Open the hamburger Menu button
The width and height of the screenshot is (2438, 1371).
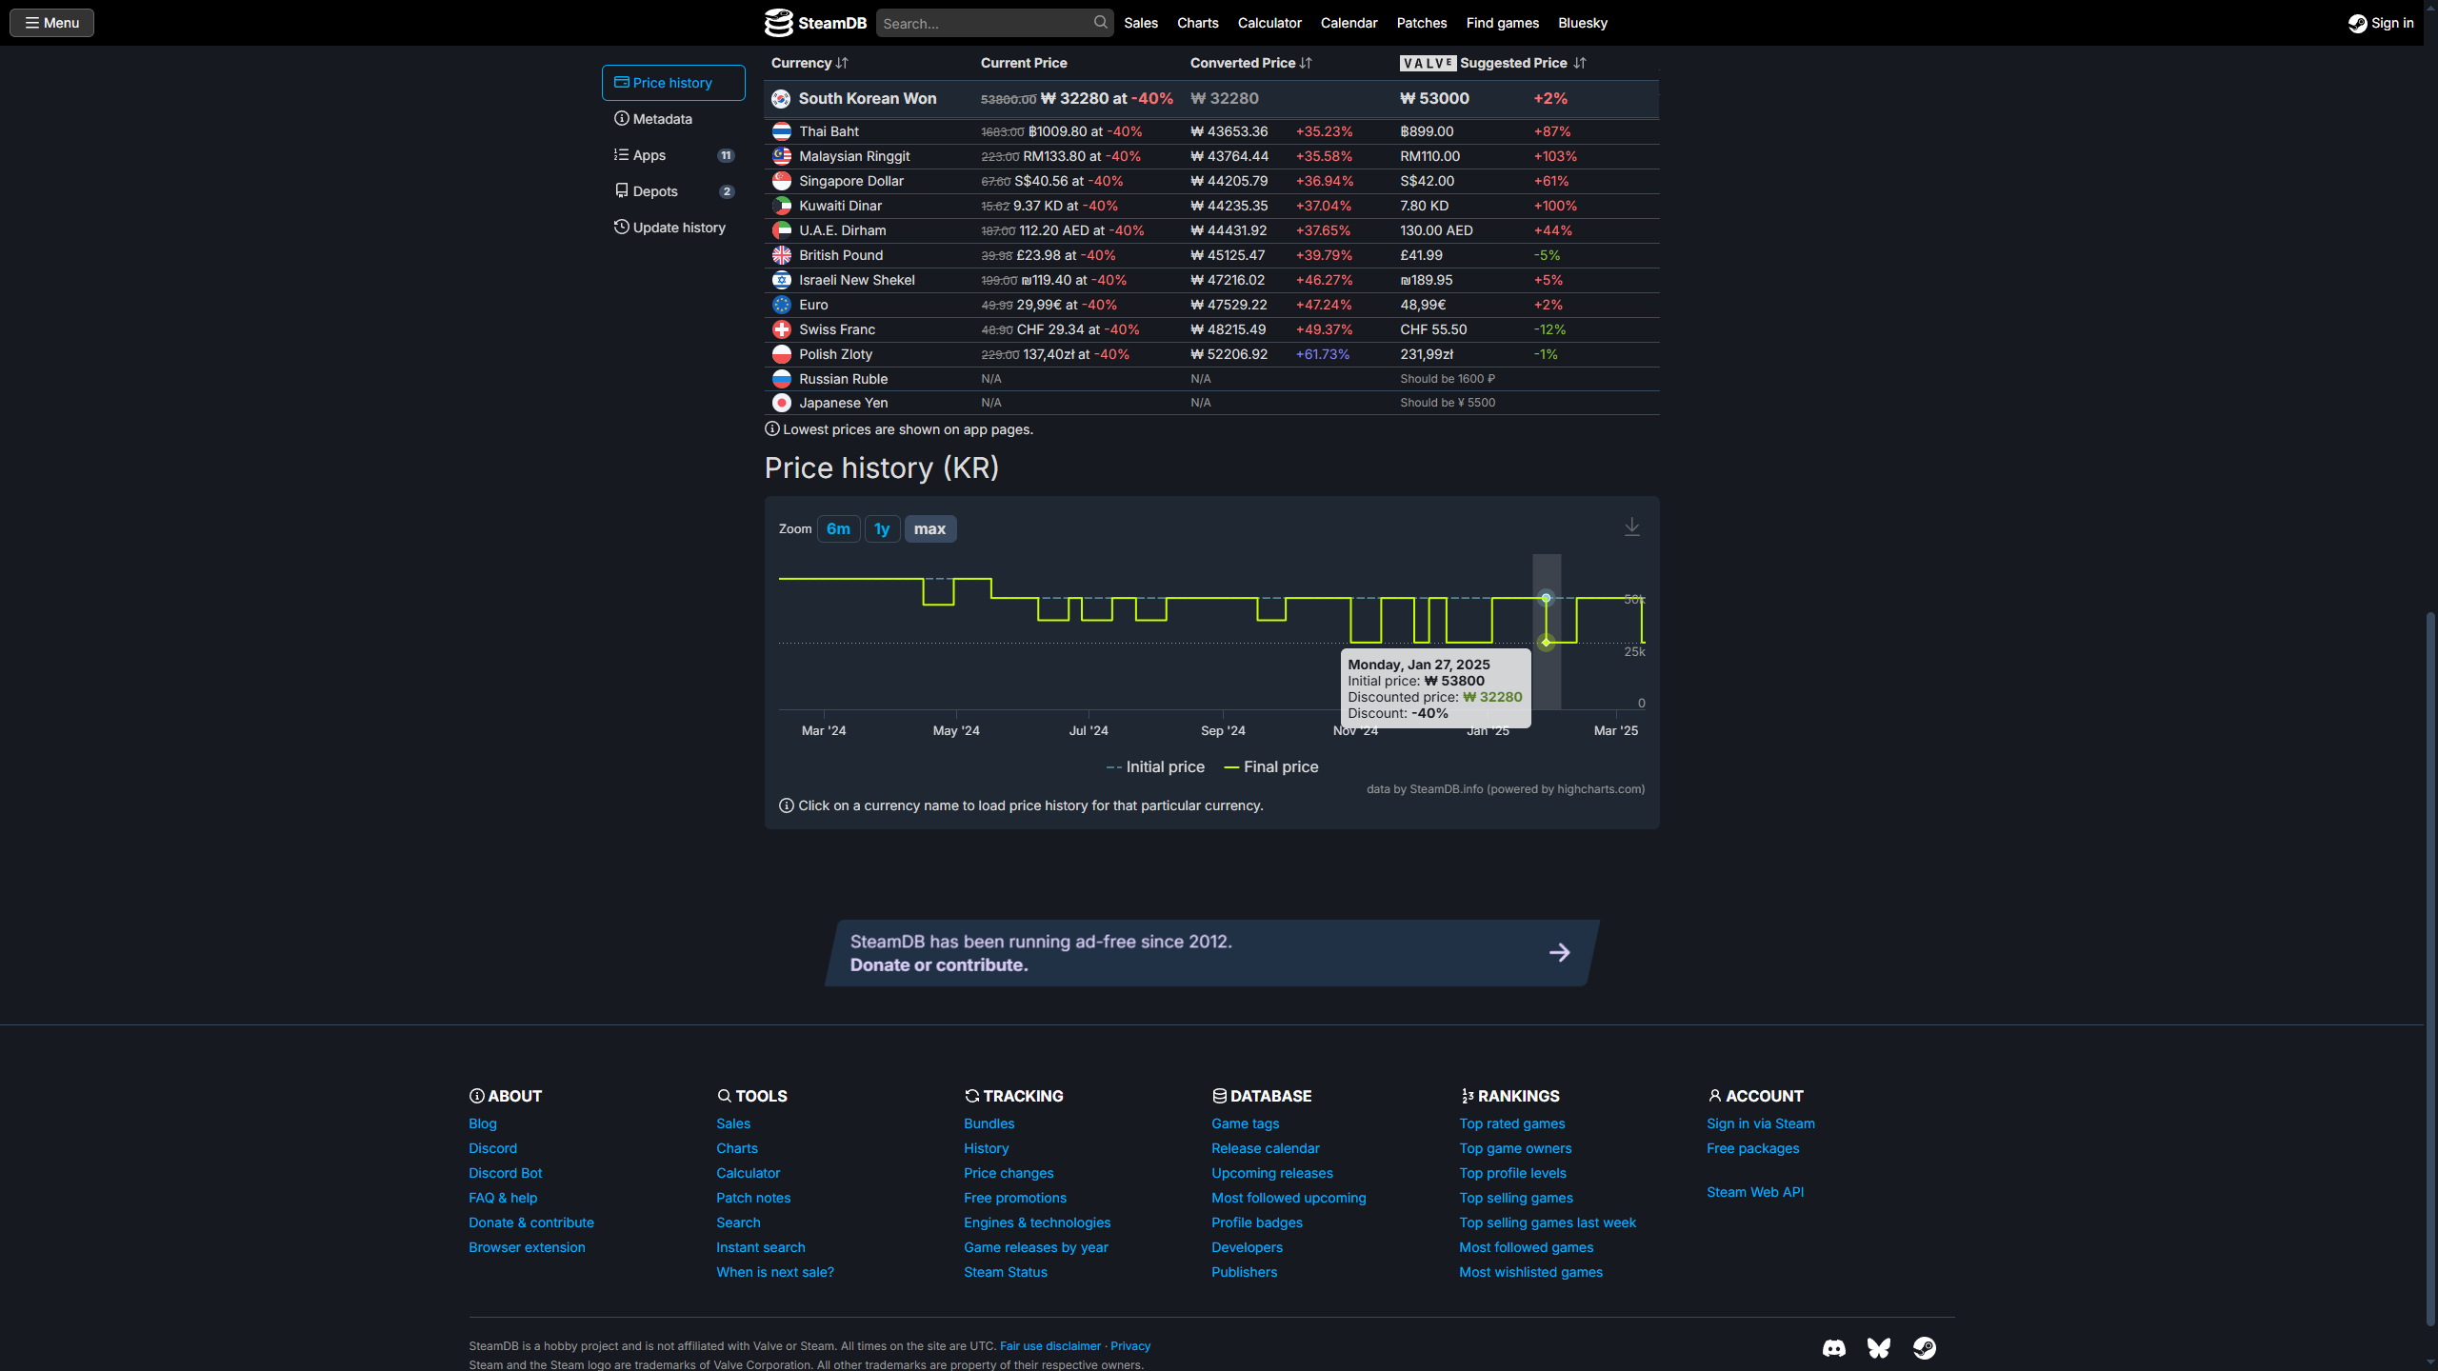click(x=51, y=23)
